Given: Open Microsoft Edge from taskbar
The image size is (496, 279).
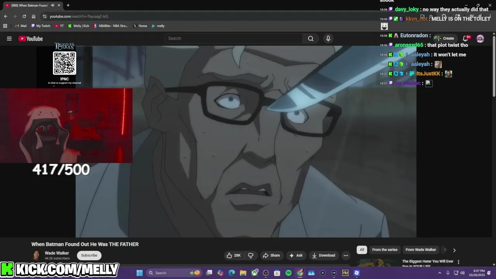Looking at the screenshot, I should click(232, 273).
